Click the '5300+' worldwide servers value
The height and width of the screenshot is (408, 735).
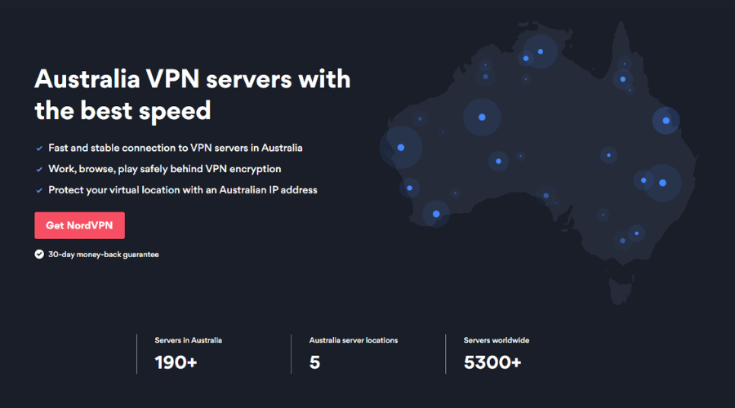click(x=492, y=362)
